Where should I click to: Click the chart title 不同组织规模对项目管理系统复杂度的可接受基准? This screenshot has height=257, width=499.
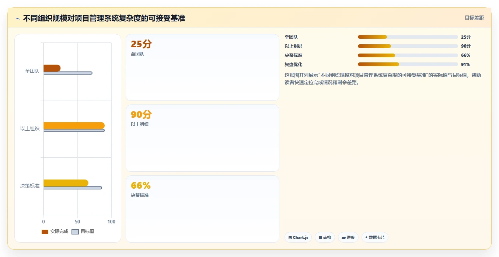pyautogui.click(x=104, y=18)
